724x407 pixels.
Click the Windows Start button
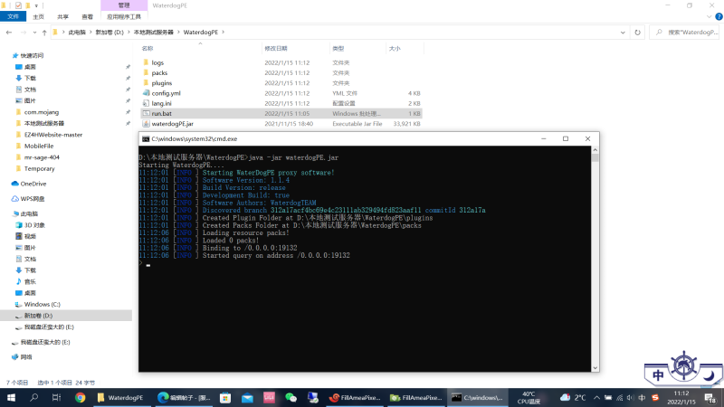(10, 397)
